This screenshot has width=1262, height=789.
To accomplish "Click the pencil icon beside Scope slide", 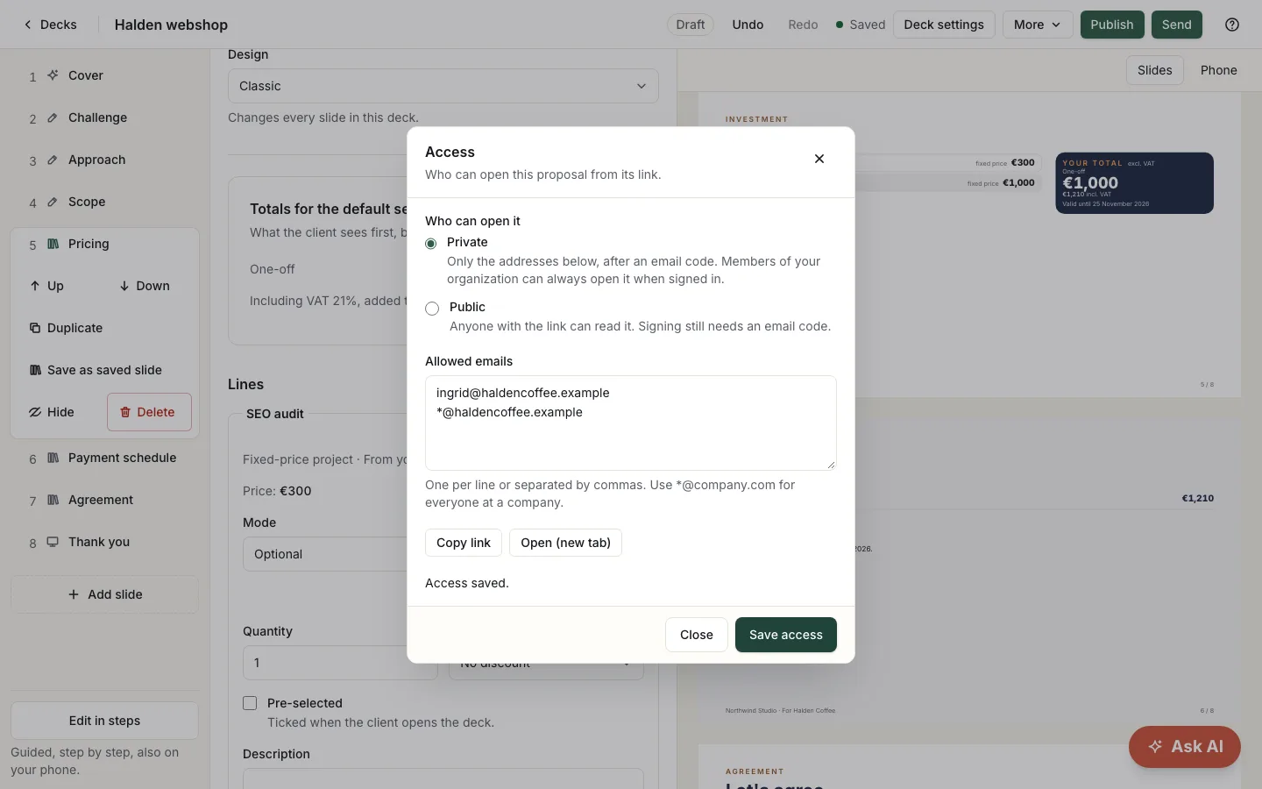I will click(x=53, y=202).
